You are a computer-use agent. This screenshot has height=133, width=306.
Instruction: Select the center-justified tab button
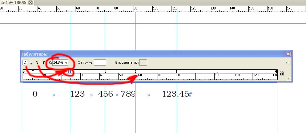[31, 63]
